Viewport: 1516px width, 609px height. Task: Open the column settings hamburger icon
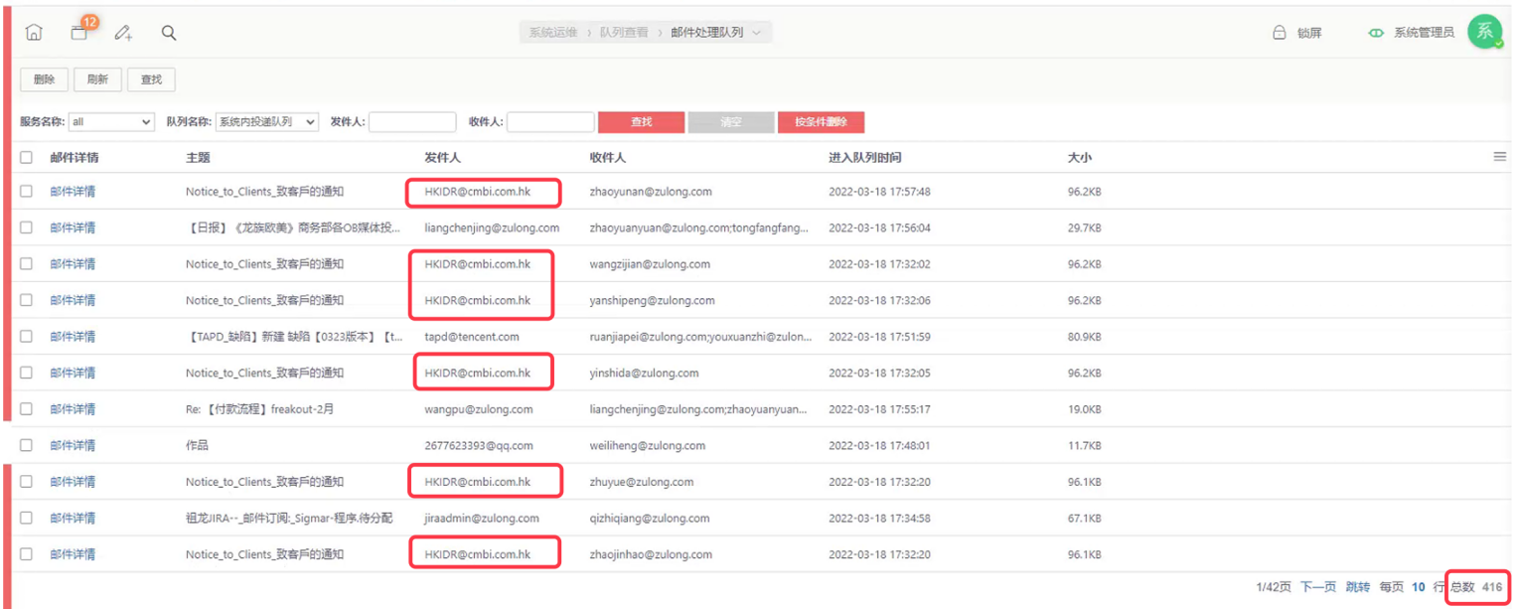1499,157
